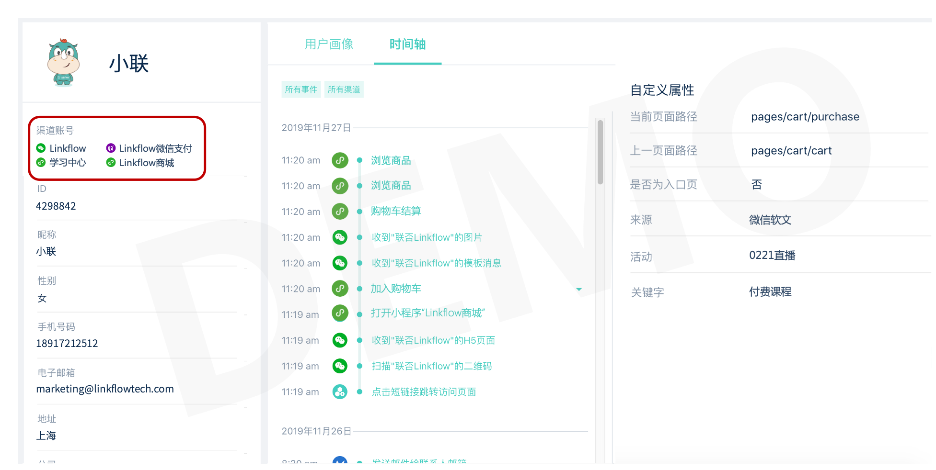Click the timeline dot for 购物车结算
The width and height of the screenshot is (936, 470).
click(x=359, y=212)
